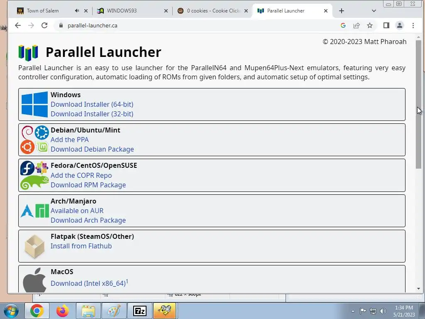Click the openSUSE chameleon logo
Image resolution: width=425 pixels, height=319 pixels.
pos(34,182)
